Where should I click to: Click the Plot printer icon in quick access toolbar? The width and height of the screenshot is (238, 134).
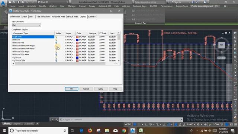pos(23,2)
